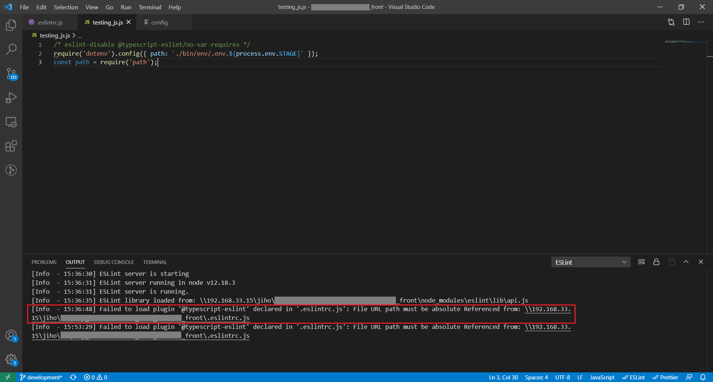Toggle the output scroll lock
Image resolution: width=713 pixels, height=382 pixels.
pos(656,262)
